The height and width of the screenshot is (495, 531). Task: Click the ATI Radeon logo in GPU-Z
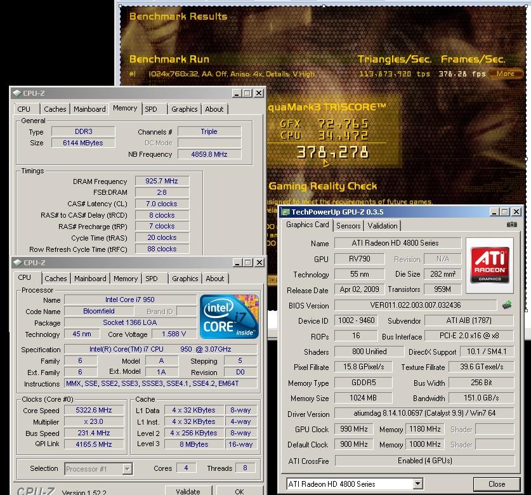pyautogui.click(x=490, y=265)
